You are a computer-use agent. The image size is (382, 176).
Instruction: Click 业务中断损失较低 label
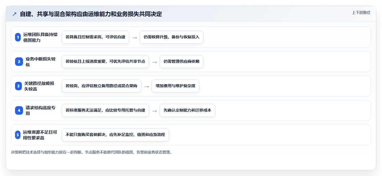coord(41,62)
